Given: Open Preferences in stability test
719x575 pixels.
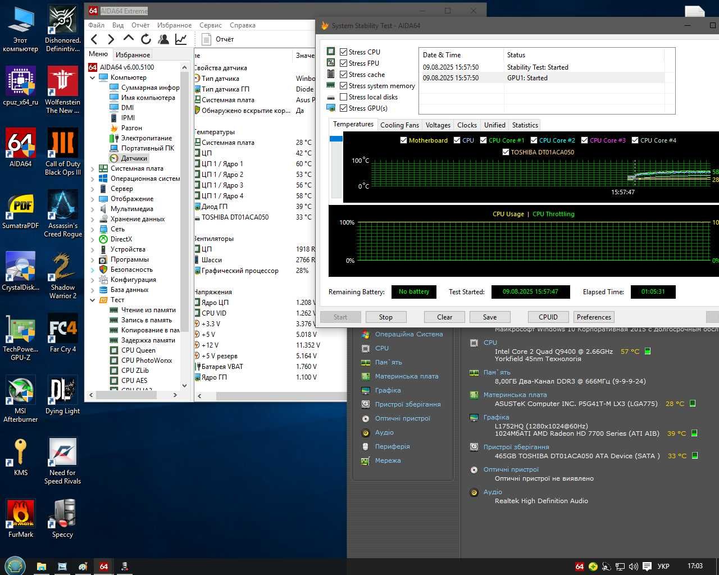Looking at the screenshot, I should [x=594, y=317].
